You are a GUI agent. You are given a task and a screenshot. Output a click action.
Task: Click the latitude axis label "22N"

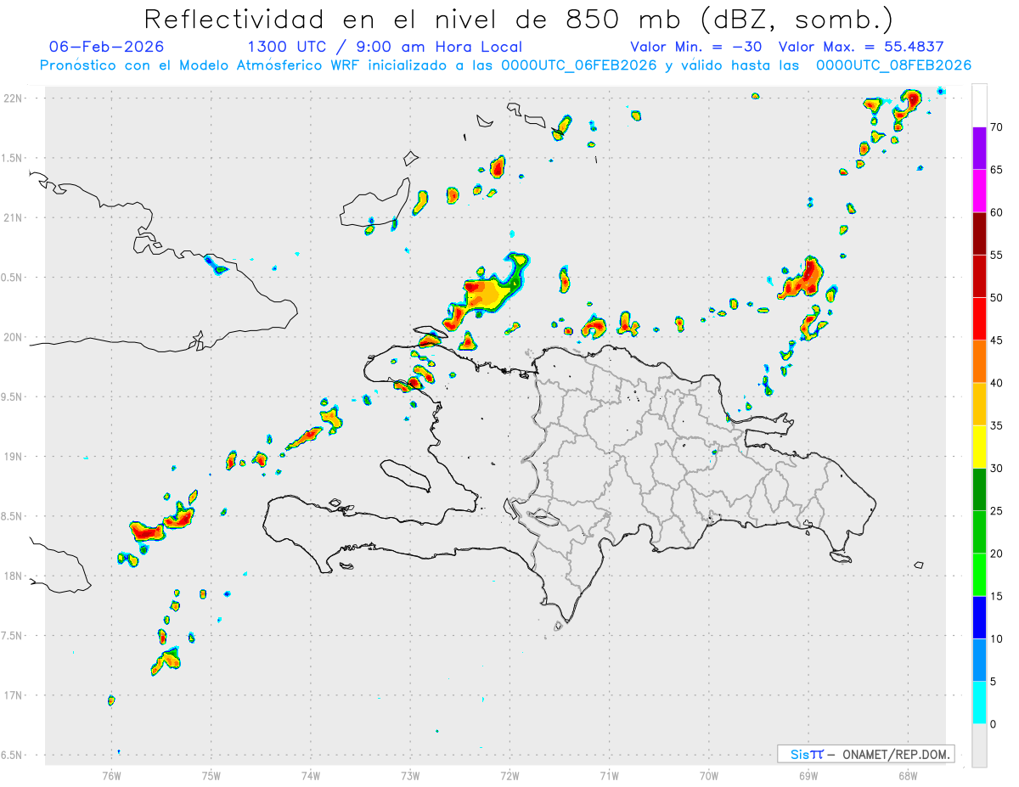coord(14,98)
